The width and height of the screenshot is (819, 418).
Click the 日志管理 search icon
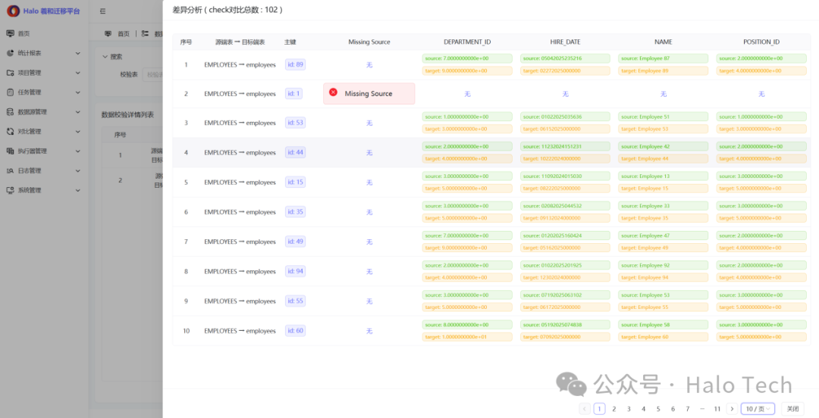11,170
